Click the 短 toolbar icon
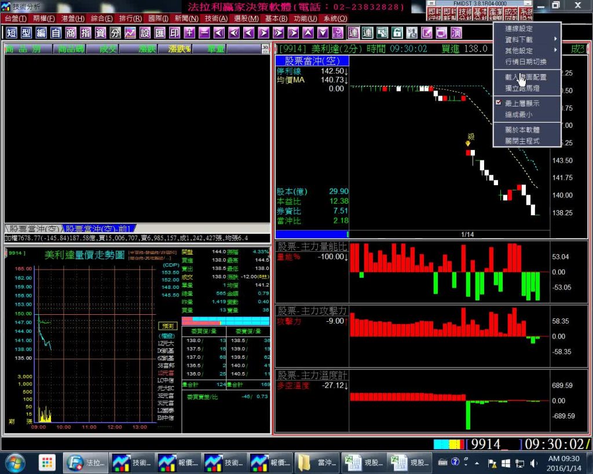593x474 pixels. (12, 33)
